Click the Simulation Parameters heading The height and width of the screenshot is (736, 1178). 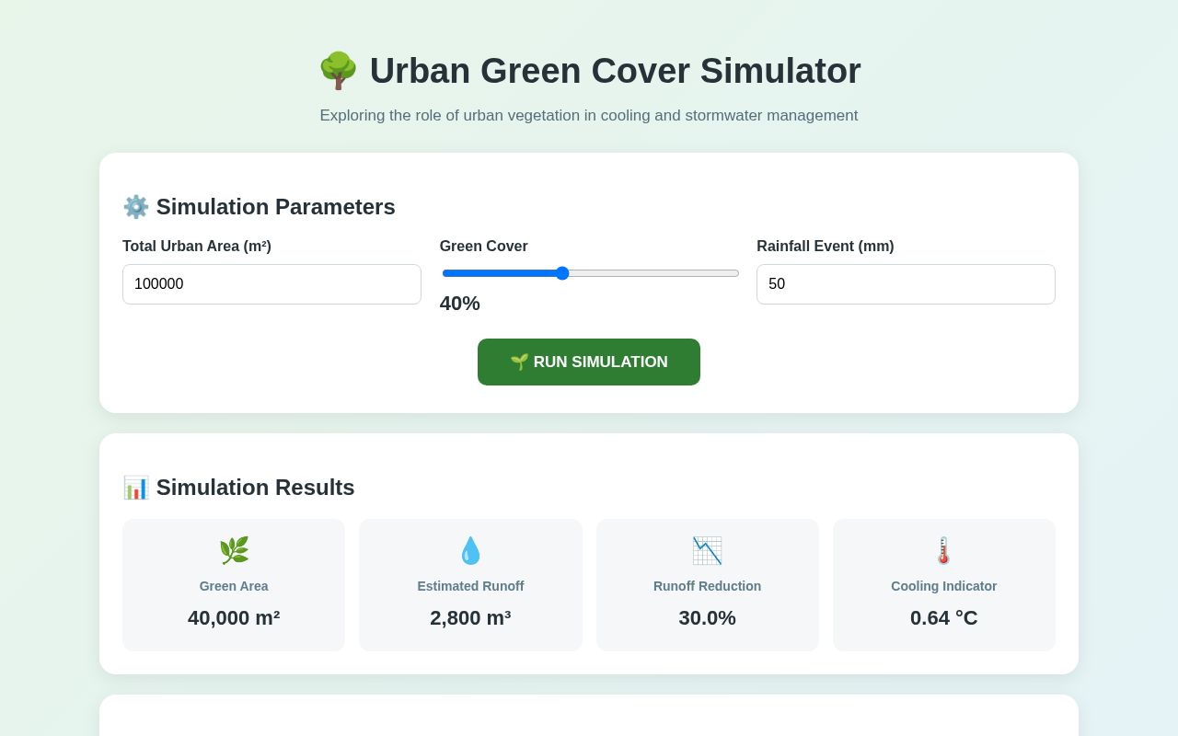(x=259, y=207)
